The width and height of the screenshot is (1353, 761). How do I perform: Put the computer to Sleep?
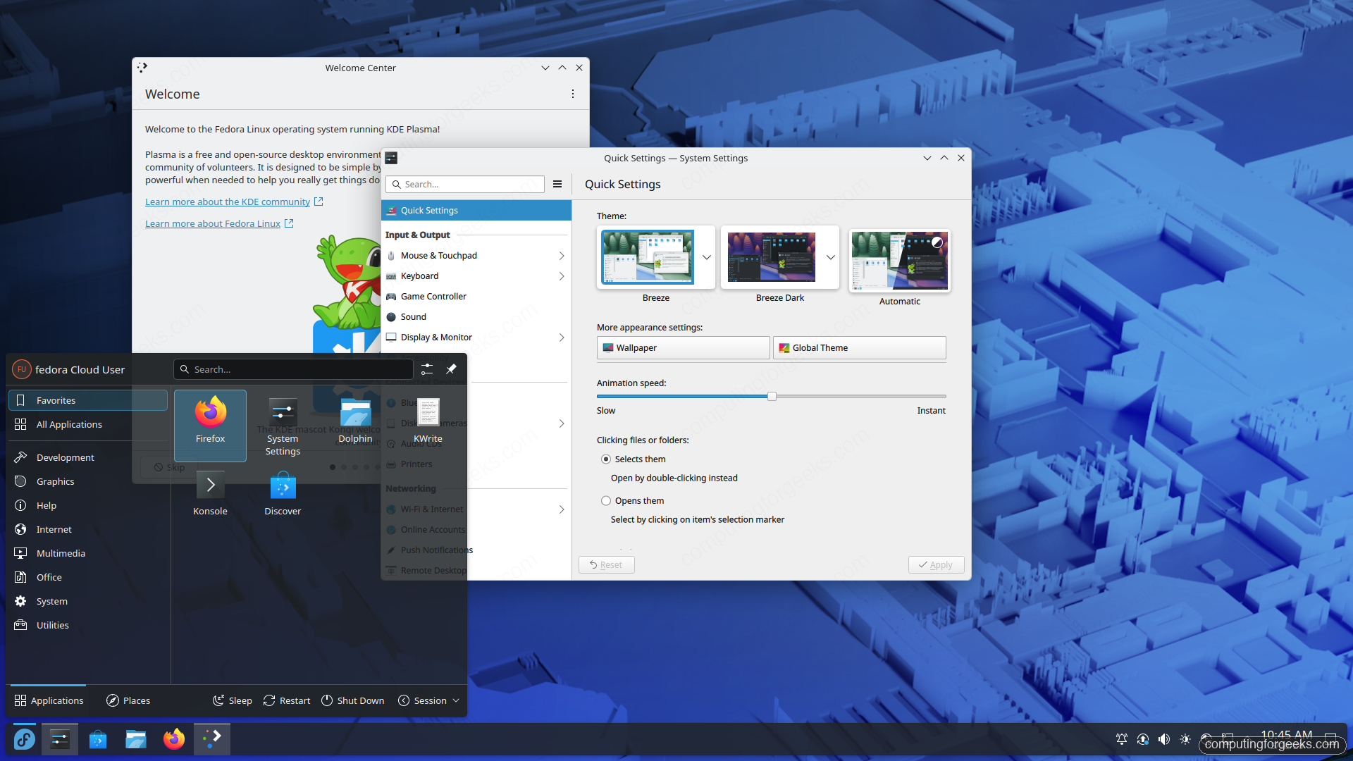(x=233, y=700)
